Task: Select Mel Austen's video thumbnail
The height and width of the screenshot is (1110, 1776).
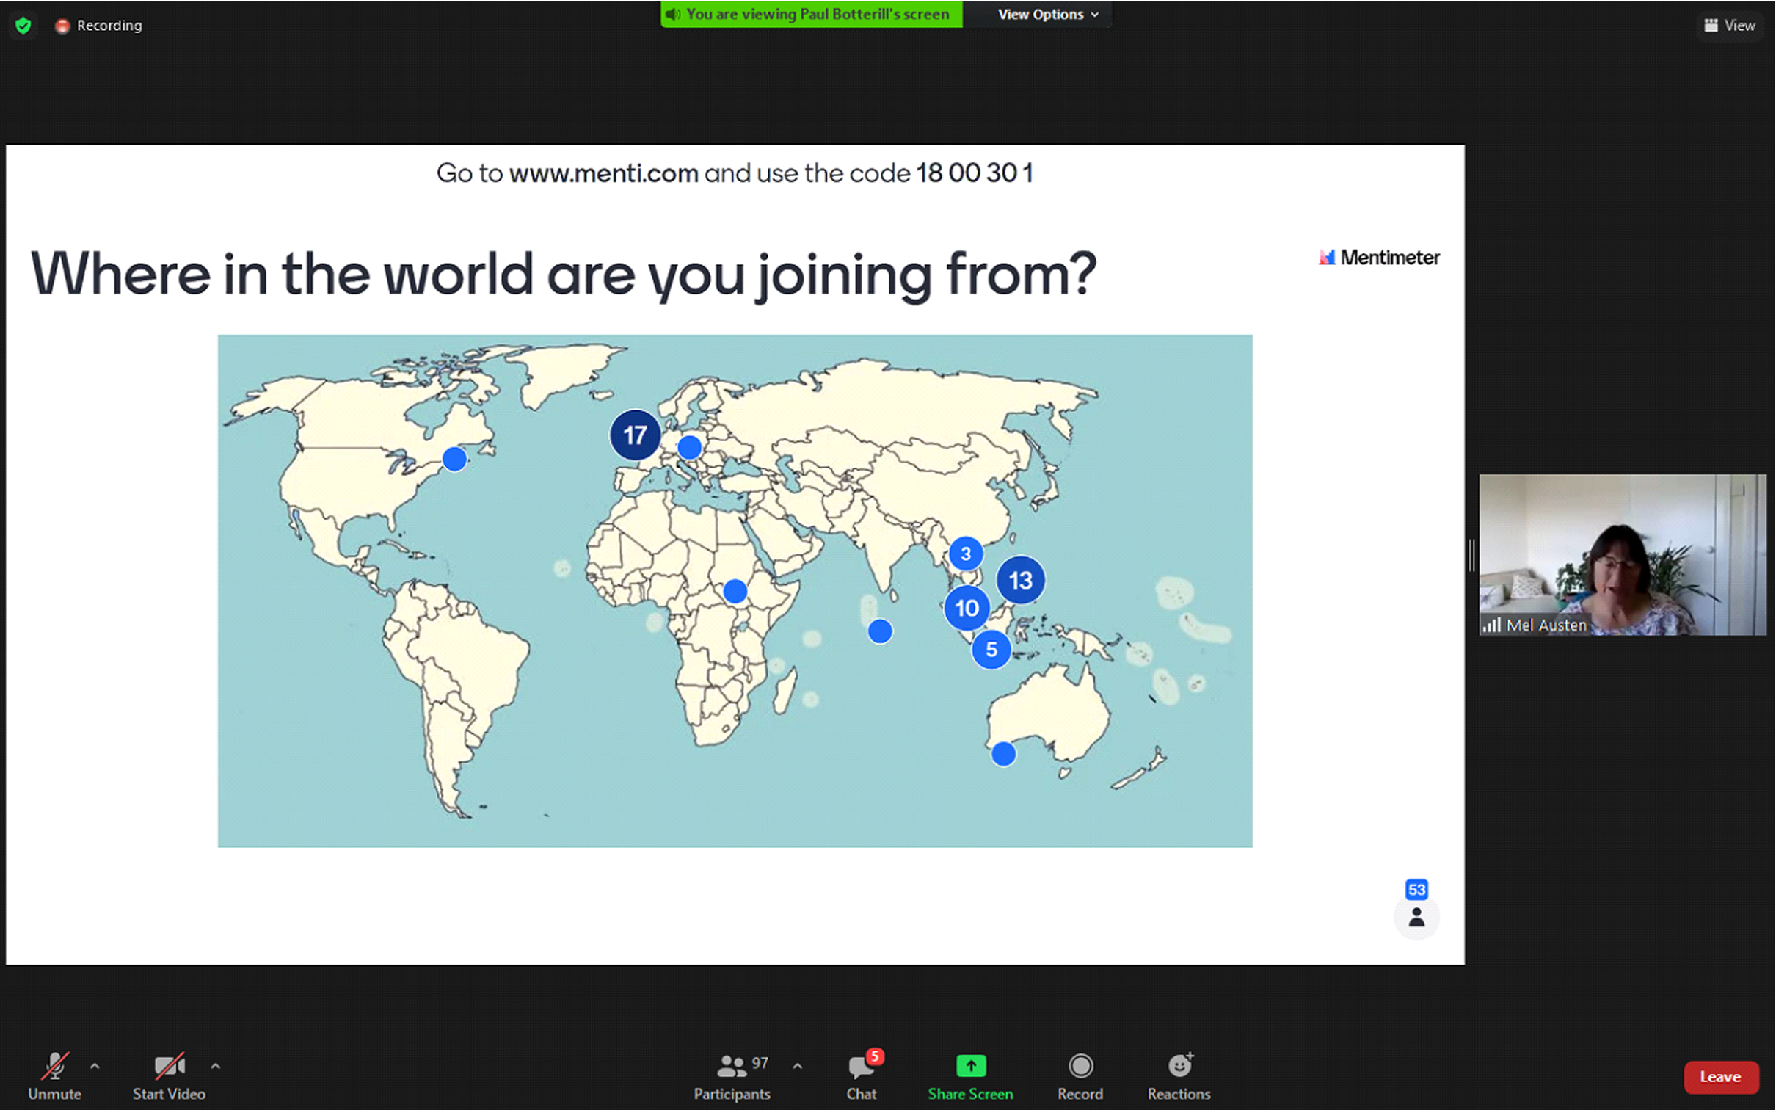Action: tap(1623, 555)
